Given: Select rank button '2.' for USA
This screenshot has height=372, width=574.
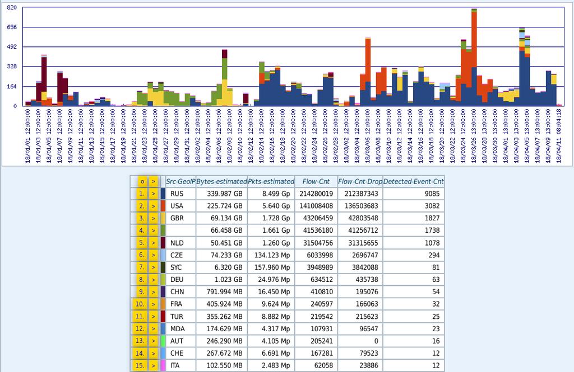Looking at the screenshot, I should click(x=142, y=206).
